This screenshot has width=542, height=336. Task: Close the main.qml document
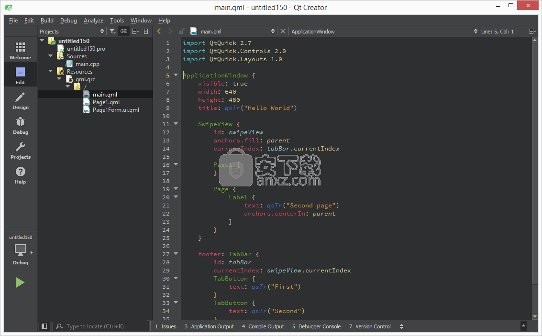[x=283, y=32]
